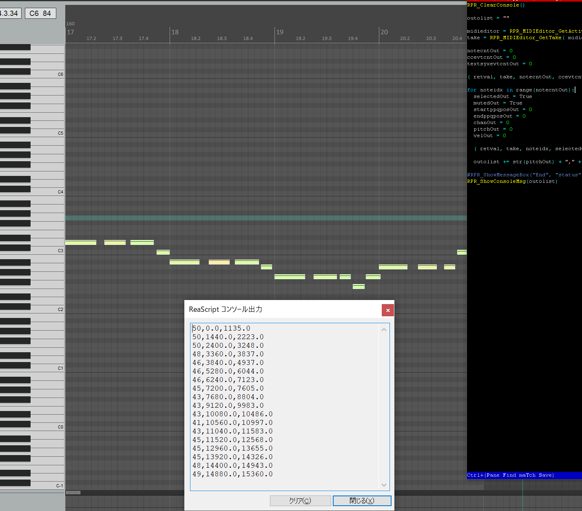Click the 'mutedOut = True' code line
Screen dimensions: 582x511
[x=498, y=103]
